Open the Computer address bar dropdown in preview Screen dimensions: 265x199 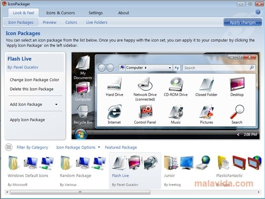coord(170,68)
